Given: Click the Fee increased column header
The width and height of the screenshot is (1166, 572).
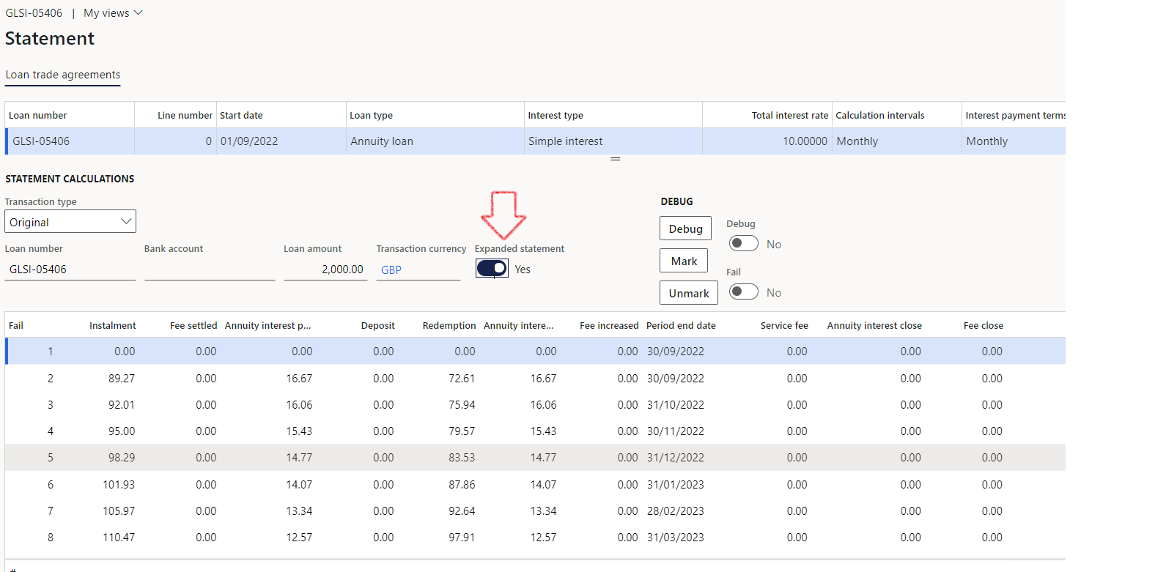Looking at the screenshot, I should point(609,326).
